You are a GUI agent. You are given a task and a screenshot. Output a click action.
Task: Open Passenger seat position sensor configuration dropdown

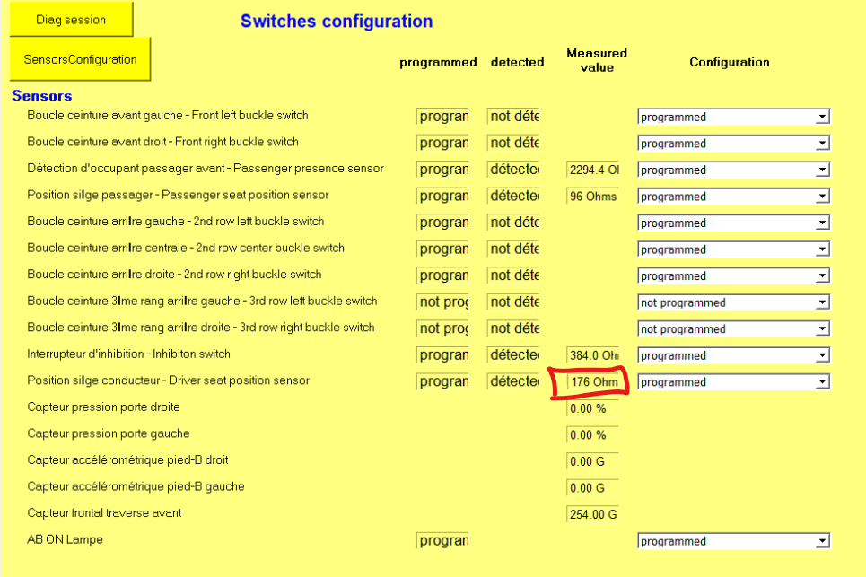pyautogui.click(x=821, y=197)
